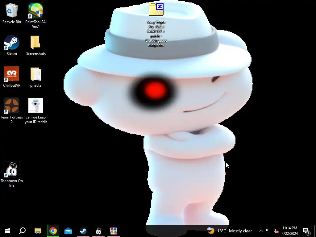Open weather widget showing 13°C Mostly clear

[230, 231]
